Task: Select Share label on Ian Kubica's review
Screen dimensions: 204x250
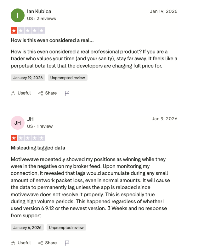Action: 51,93
